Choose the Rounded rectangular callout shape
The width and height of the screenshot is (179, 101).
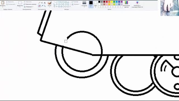[63, 6]
